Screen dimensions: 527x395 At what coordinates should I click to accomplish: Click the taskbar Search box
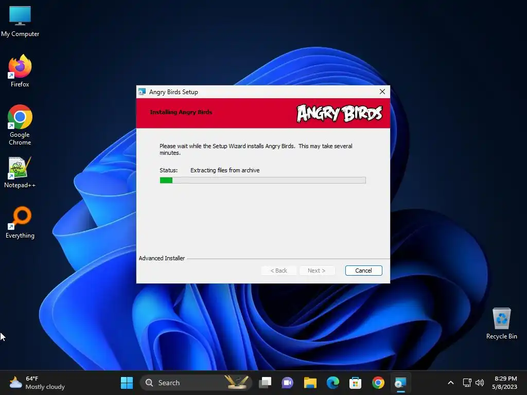coord(196,383)
